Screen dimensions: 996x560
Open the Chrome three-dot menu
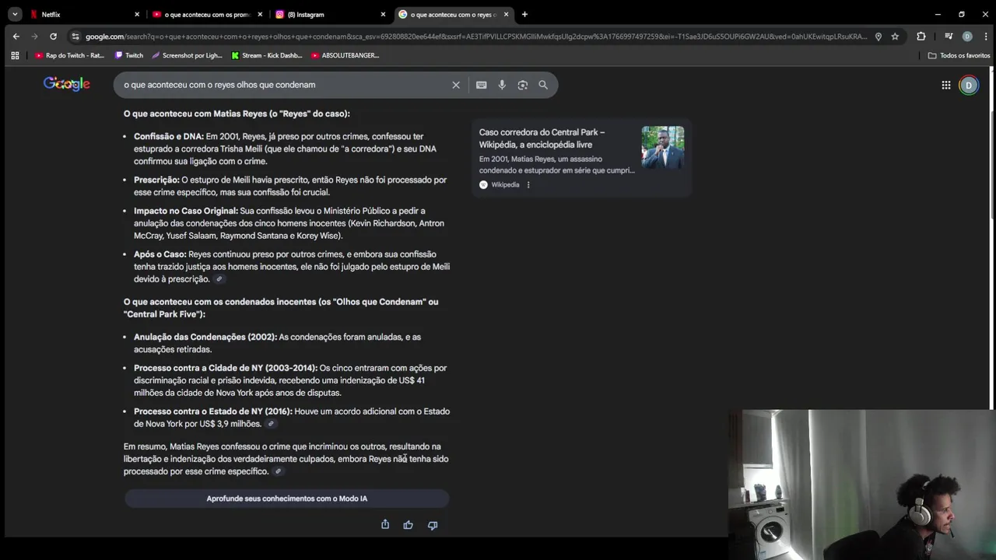pyautogui.click(x=984, y=37)
